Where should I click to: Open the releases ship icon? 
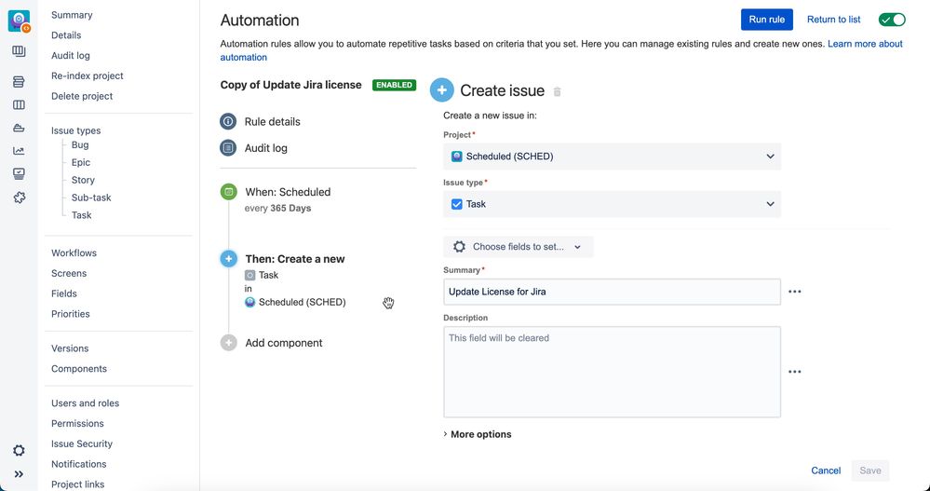tap(19, 129)
